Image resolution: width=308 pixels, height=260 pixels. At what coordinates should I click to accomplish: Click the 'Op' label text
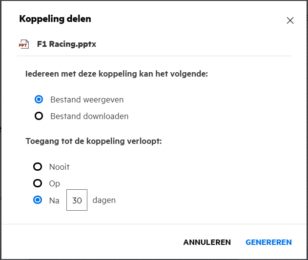pos(55,183)
